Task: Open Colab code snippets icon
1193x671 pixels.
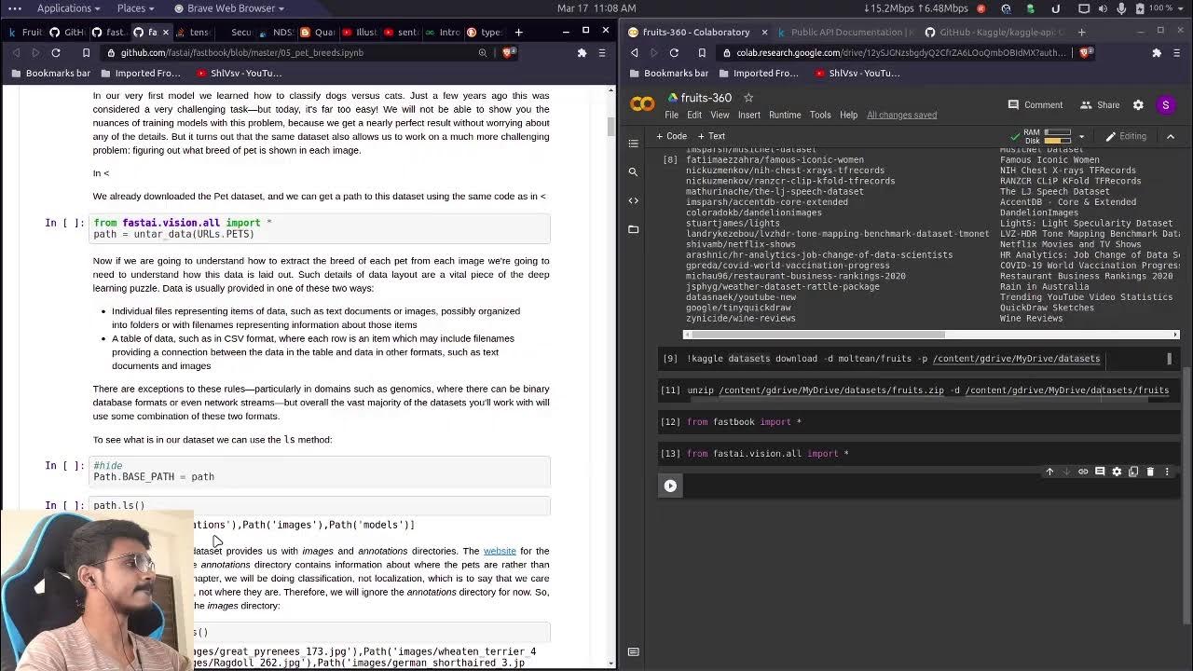Action: [x=634, y=200]
